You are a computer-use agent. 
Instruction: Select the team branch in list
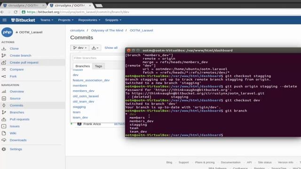(x=77, y=112)
